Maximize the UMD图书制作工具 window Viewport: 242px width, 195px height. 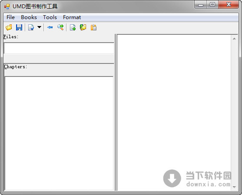pyautogui.click(x=212, y=5)
